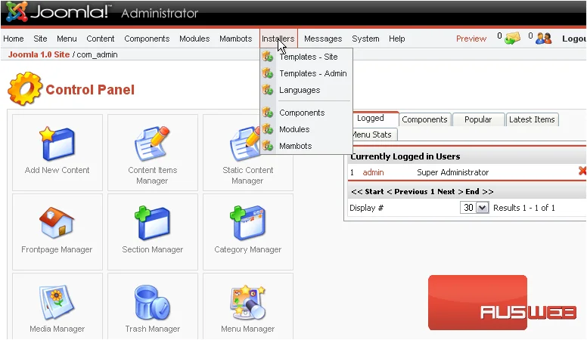Click icon beside Templates - Admin
This screenshot has height=340, width=587.
pyautogui.click(x=267, y=73)
